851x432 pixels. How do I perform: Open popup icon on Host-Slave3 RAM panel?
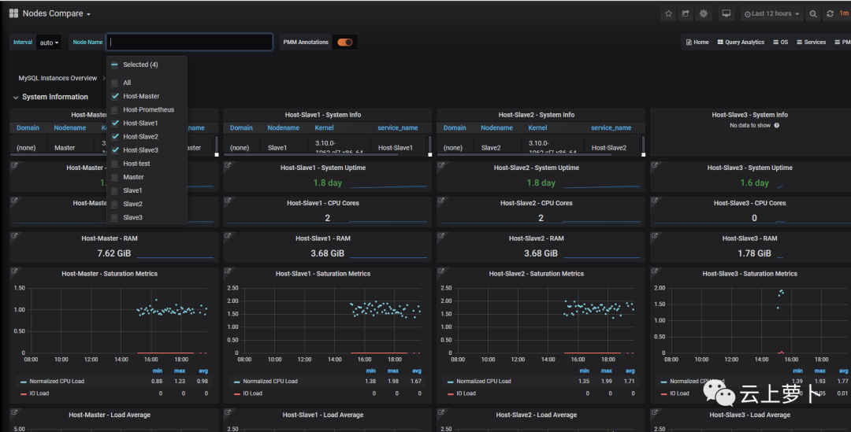655,236
